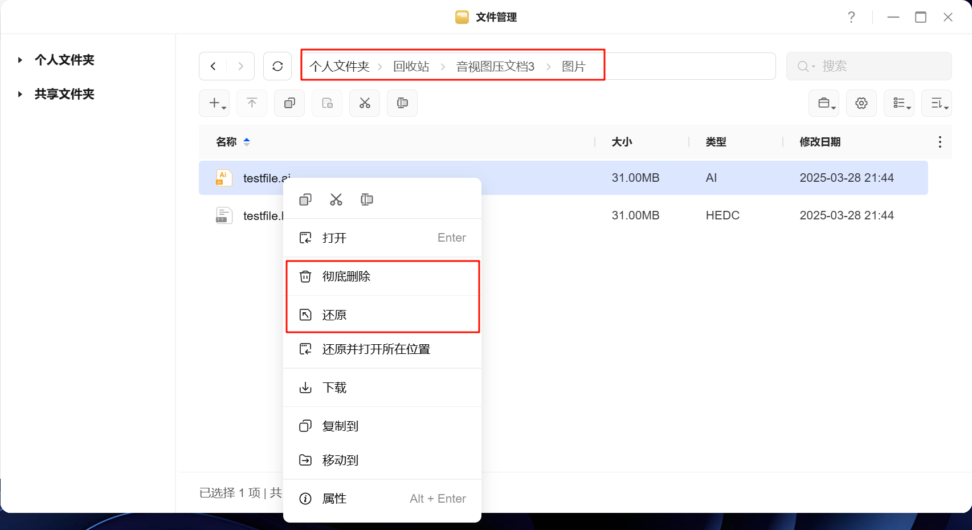Open the new item plus dropdown
The height and width of the screenshot is (530, 972).
coord(215,103)
